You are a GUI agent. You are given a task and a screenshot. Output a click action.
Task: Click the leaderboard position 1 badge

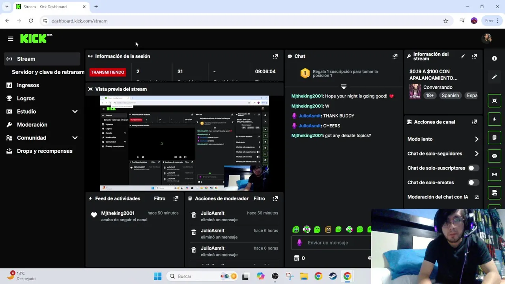point(305,73)
